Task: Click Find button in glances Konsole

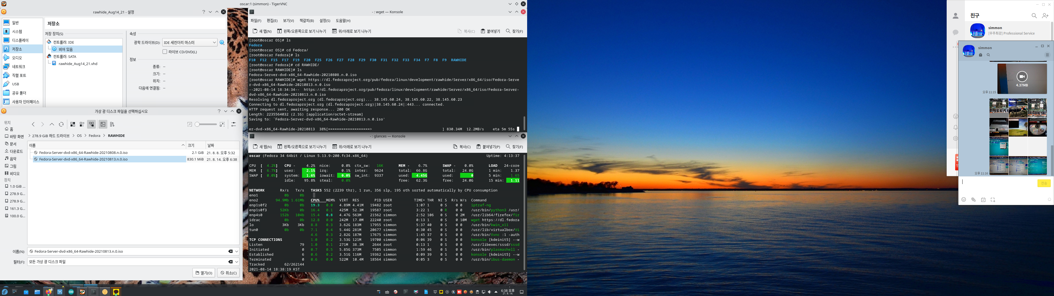Action: (514, 147)
